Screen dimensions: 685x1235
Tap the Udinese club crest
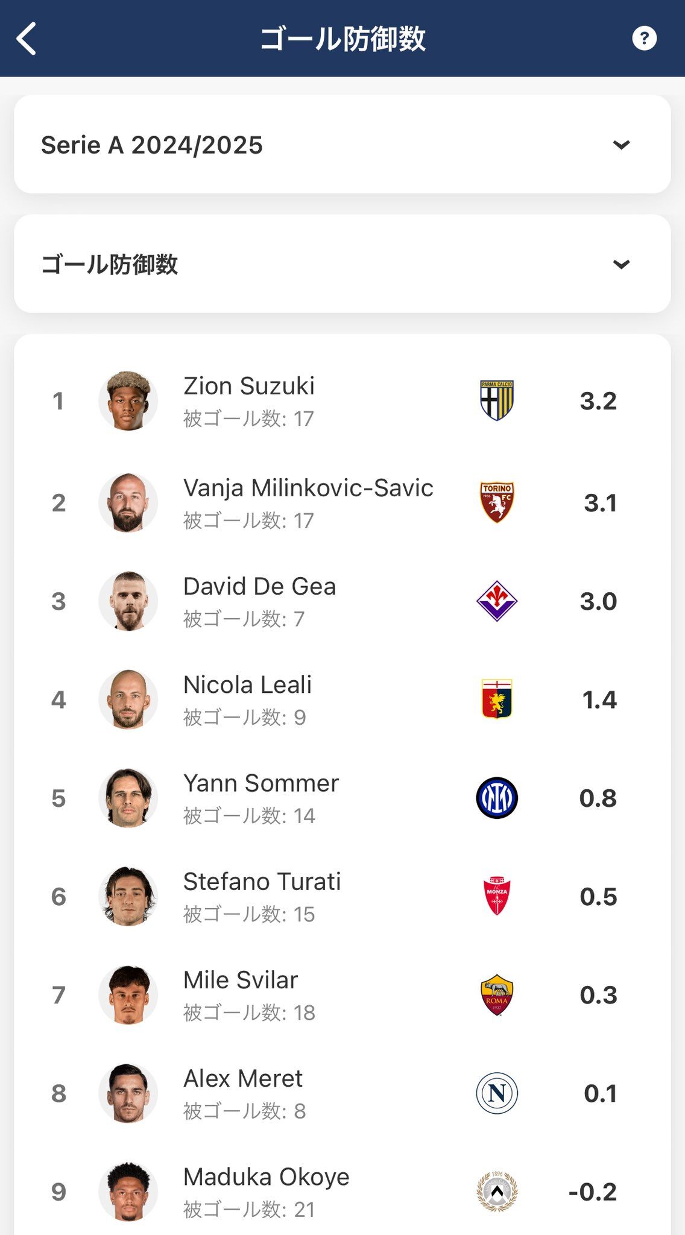(x=497, y=1192)
